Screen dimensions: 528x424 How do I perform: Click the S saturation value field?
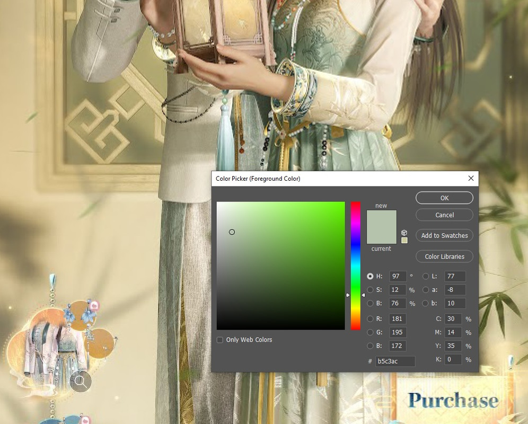pos(398,289)
